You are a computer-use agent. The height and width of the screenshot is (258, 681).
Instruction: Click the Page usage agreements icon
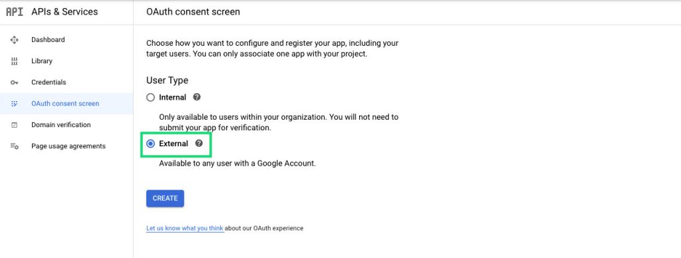(x=15, y=146)
